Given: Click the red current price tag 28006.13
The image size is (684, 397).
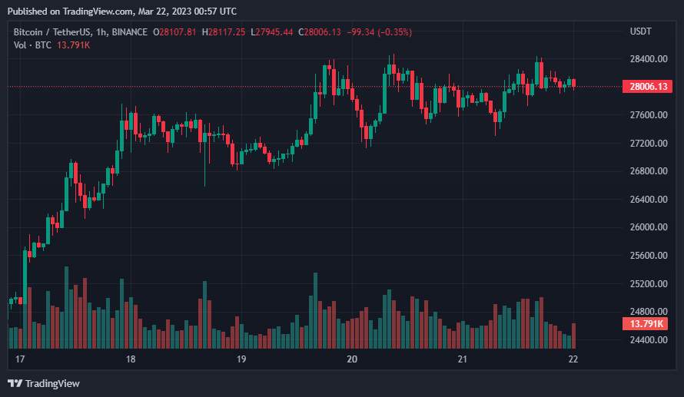Looking at the screenshot, I should [x=647, y=86].
